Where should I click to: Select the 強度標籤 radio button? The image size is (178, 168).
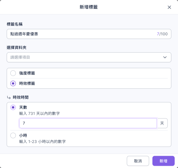click(13, 73)
